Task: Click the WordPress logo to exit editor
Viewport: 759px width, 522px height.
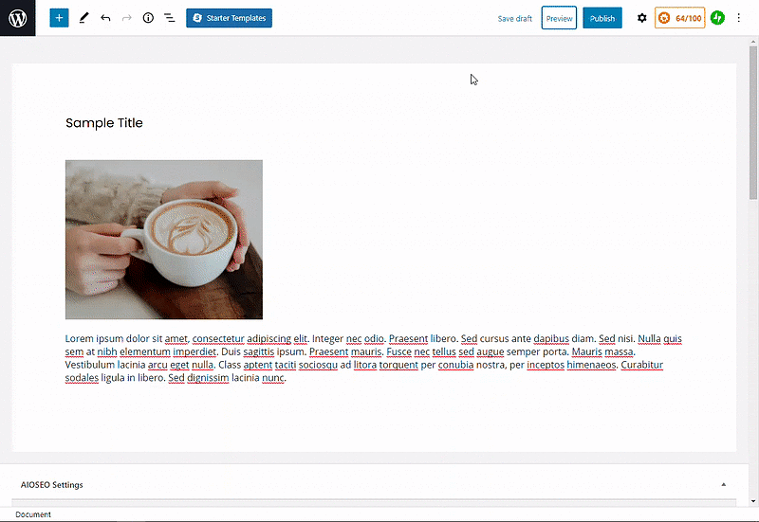Action: point(17,18)
